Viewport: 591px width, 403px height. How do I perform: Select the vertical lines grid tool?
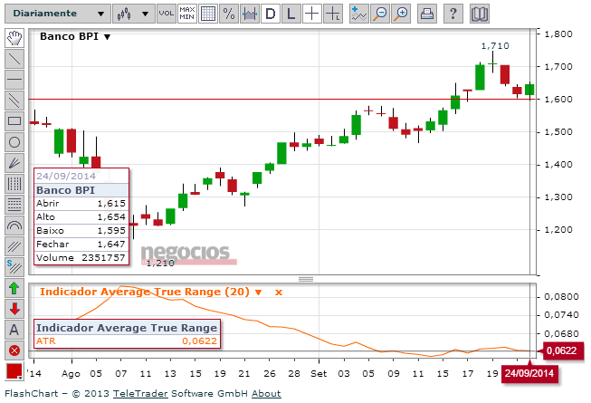(x=14, y=184)
